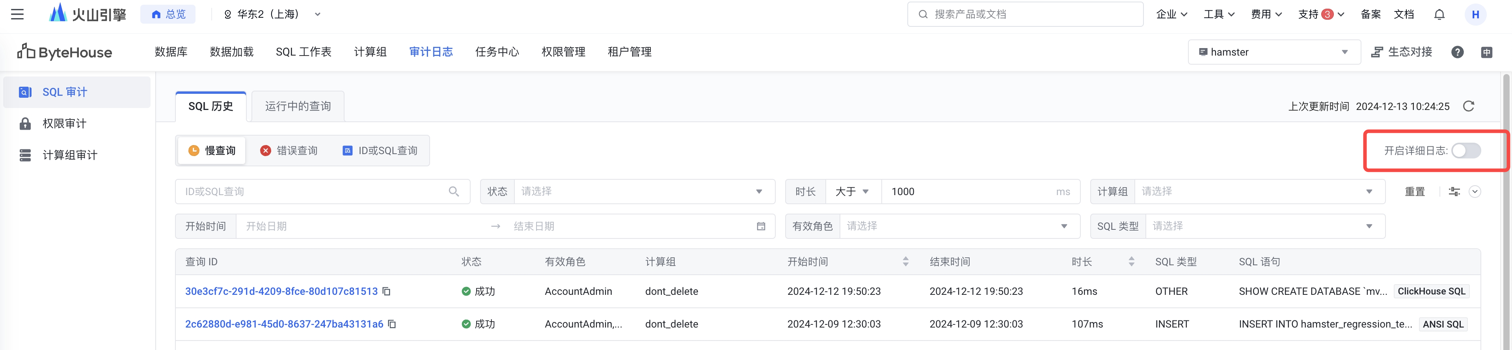The height and width of the screenshot is (350, 1512).
Task: Open the 支持 support menu
Action: coord(1321,14)
